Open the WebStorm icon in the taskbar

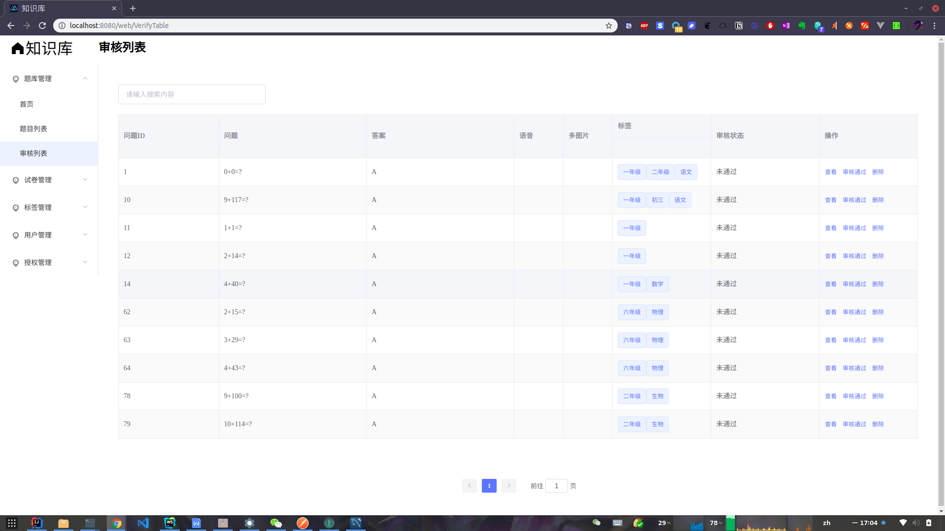click(170, 523)
